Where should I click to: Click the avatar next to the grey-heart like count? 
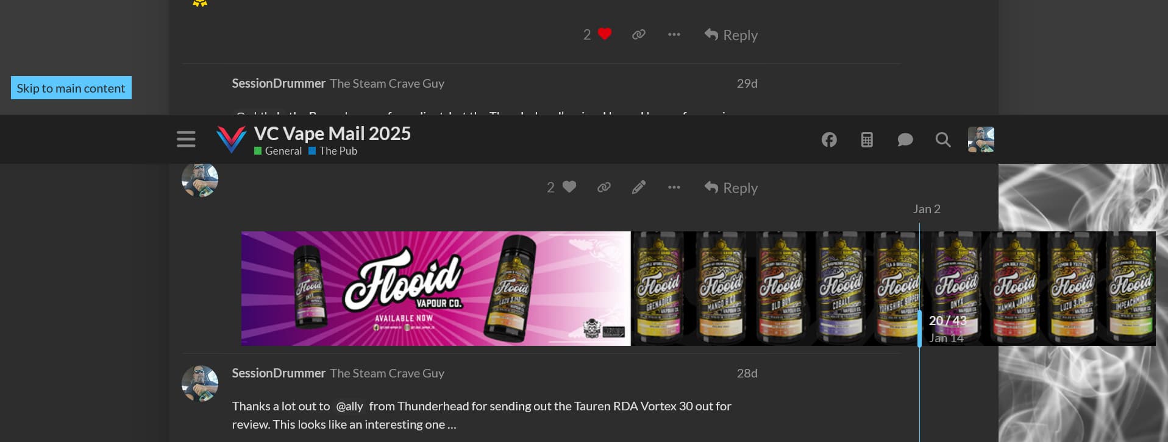tap(200, 179)
